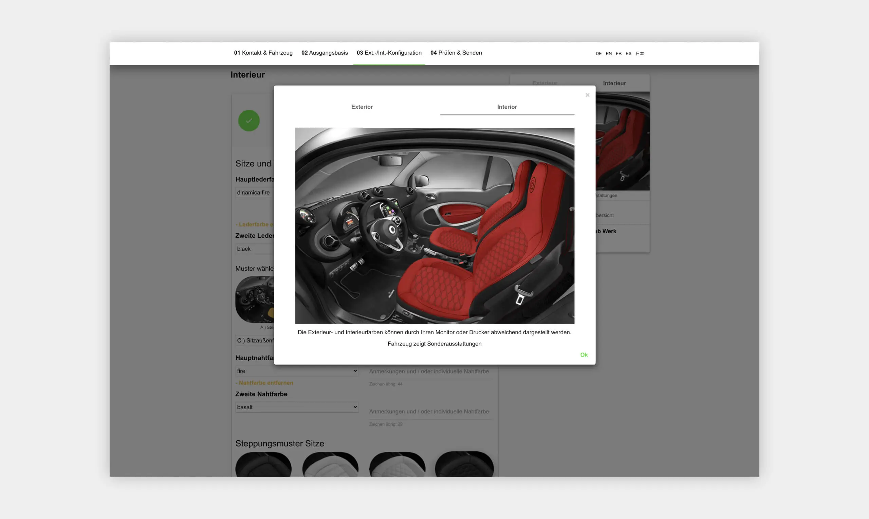The image size is (869, 519).
Task: Switch language to Japanese 日本
Action: pos(640,54)
